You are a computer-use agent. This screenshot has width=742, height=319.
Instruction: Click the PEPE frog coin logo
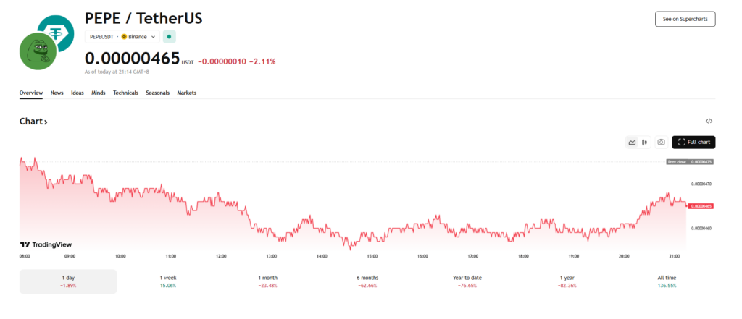pyautogui.click(x=38, y=52)
